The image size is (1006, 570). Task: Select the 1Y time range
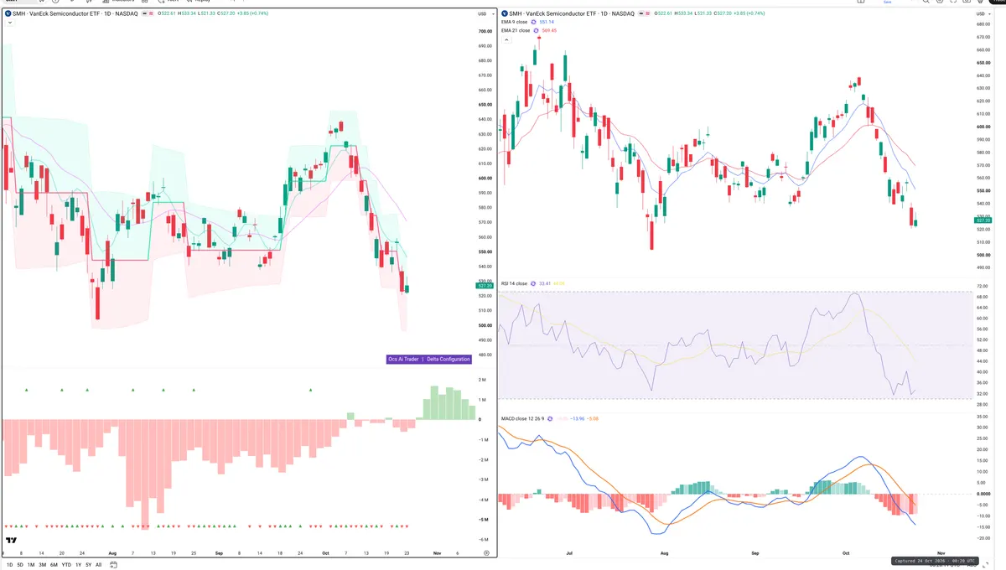coord(78,565)
